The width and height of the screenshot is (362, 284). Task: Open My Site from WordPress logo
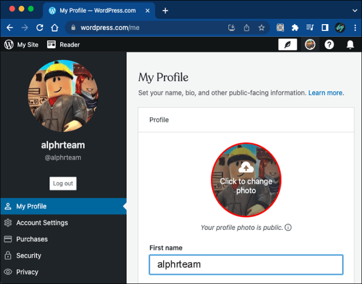pyautogui.click(x=9, y=45)
